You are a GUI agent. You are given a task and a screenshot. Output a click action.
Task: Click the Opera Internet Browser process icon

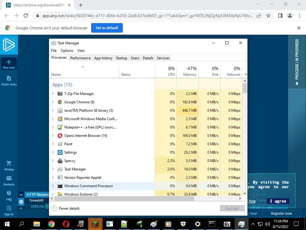point(60,136)
